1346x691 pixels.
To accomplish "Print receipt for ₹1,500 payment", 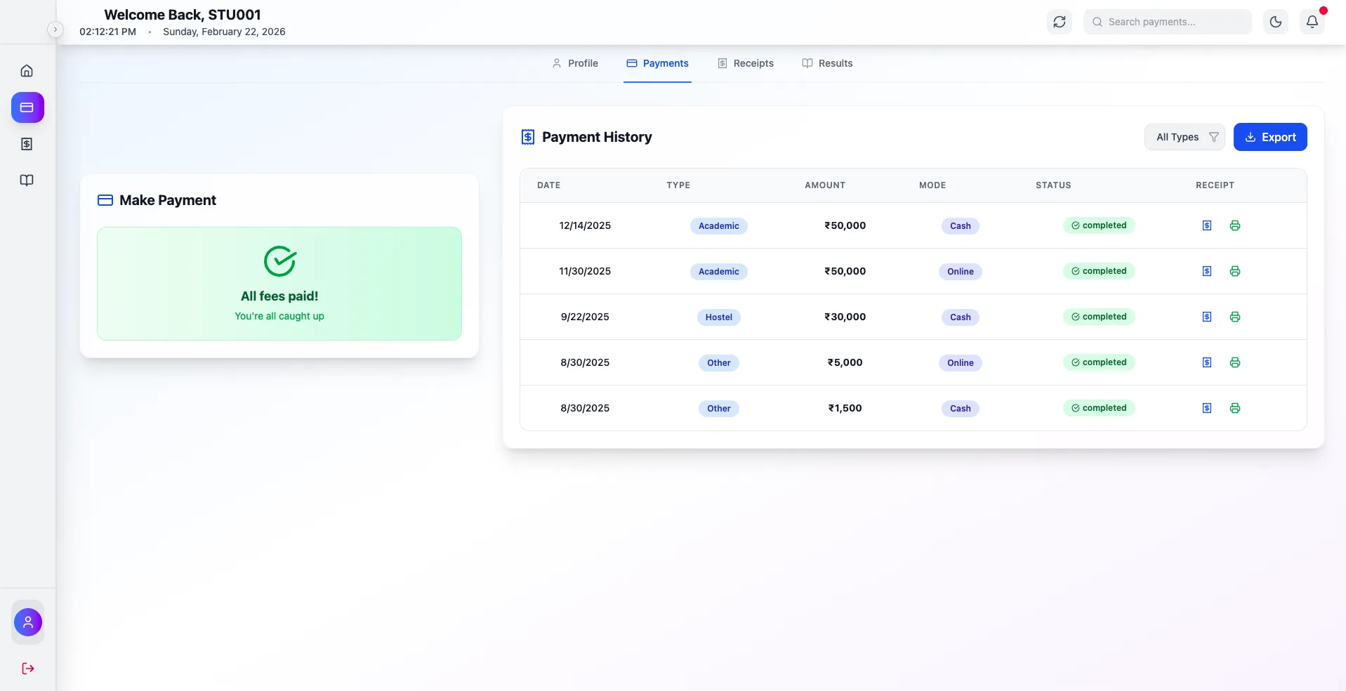I will 1235,408.
